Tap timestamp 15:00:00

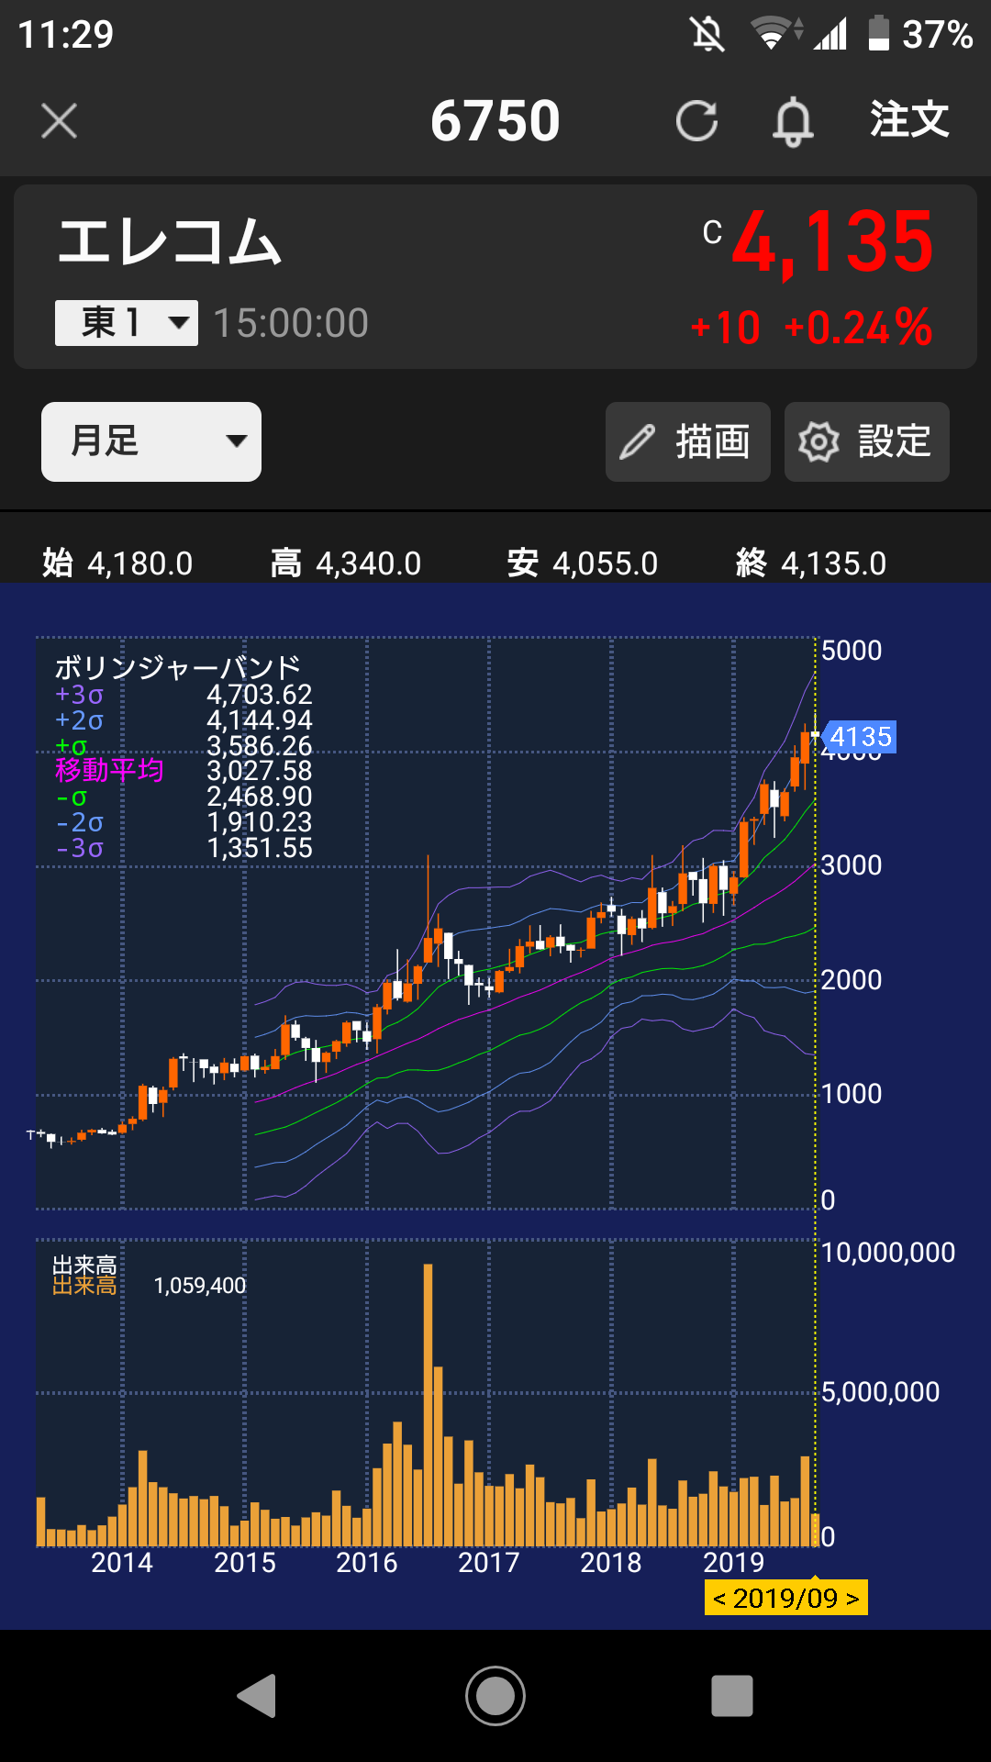291,323
